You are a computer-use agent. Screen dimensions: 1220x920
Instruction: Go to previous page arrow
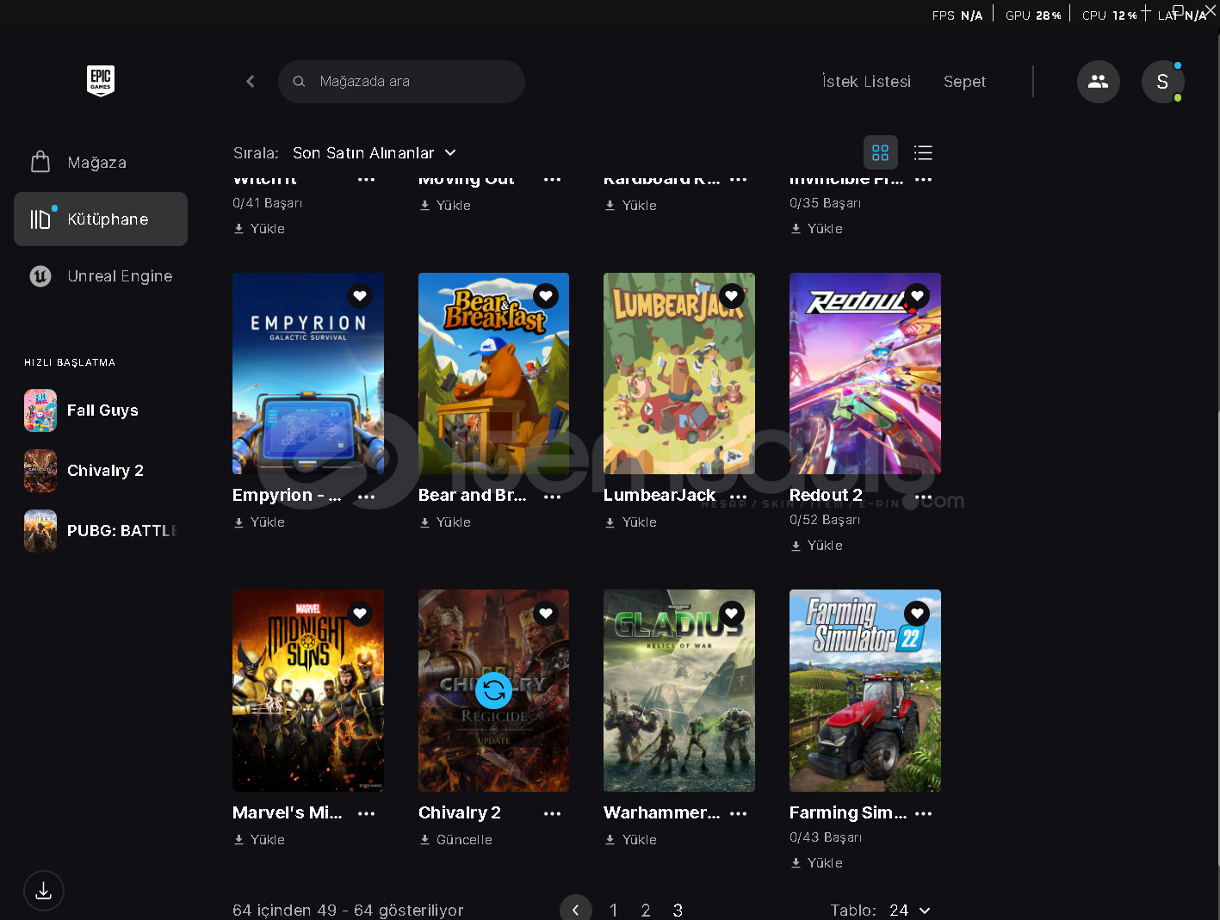[x=576, y=909]
